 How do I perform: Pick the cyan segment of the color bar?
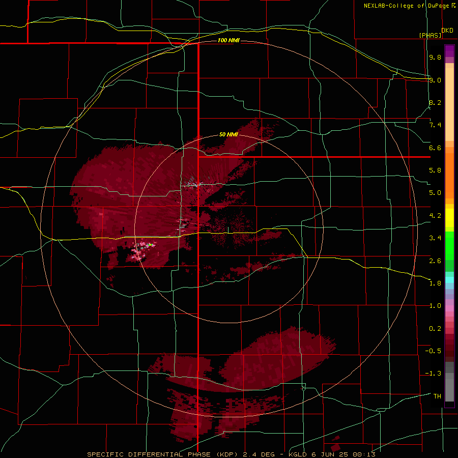(449, 280)
